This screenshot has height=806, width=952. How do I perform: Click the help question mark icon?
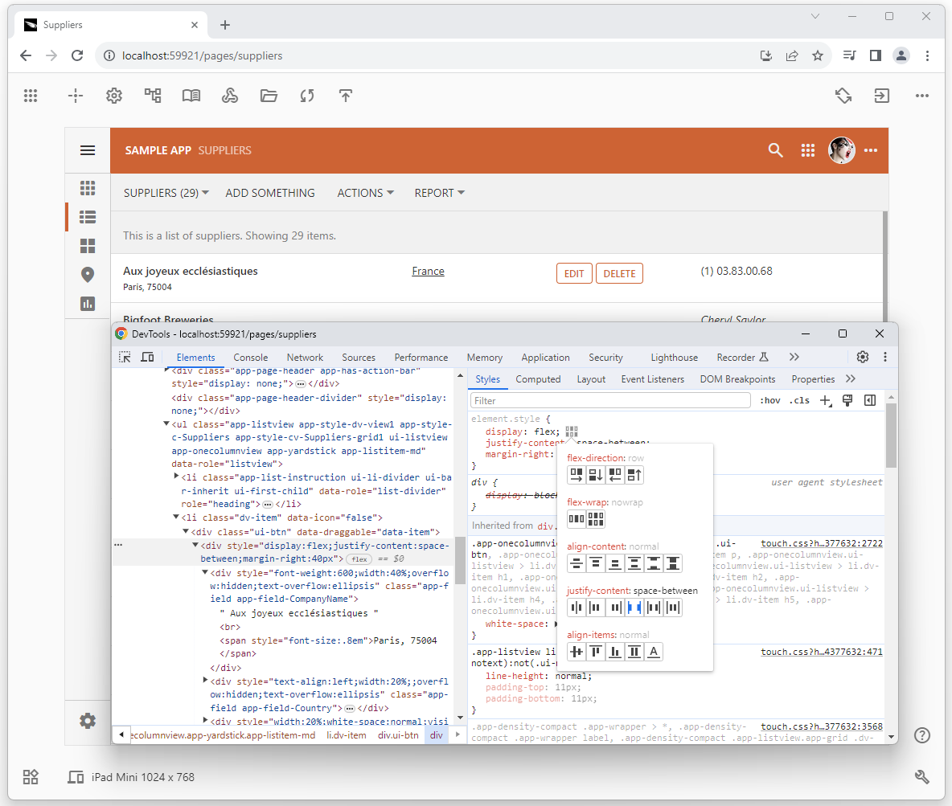click(x=922, y=735)
